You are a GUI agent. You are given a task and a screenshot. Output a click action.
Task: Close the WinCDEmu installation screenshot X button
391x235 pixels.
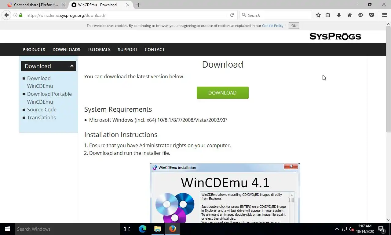coord(291,166)
